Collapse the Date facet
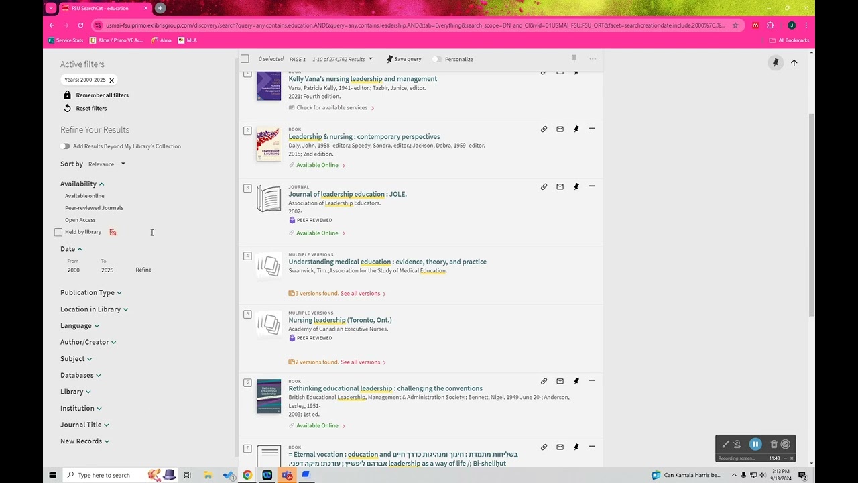 click(x=71, y=249)
